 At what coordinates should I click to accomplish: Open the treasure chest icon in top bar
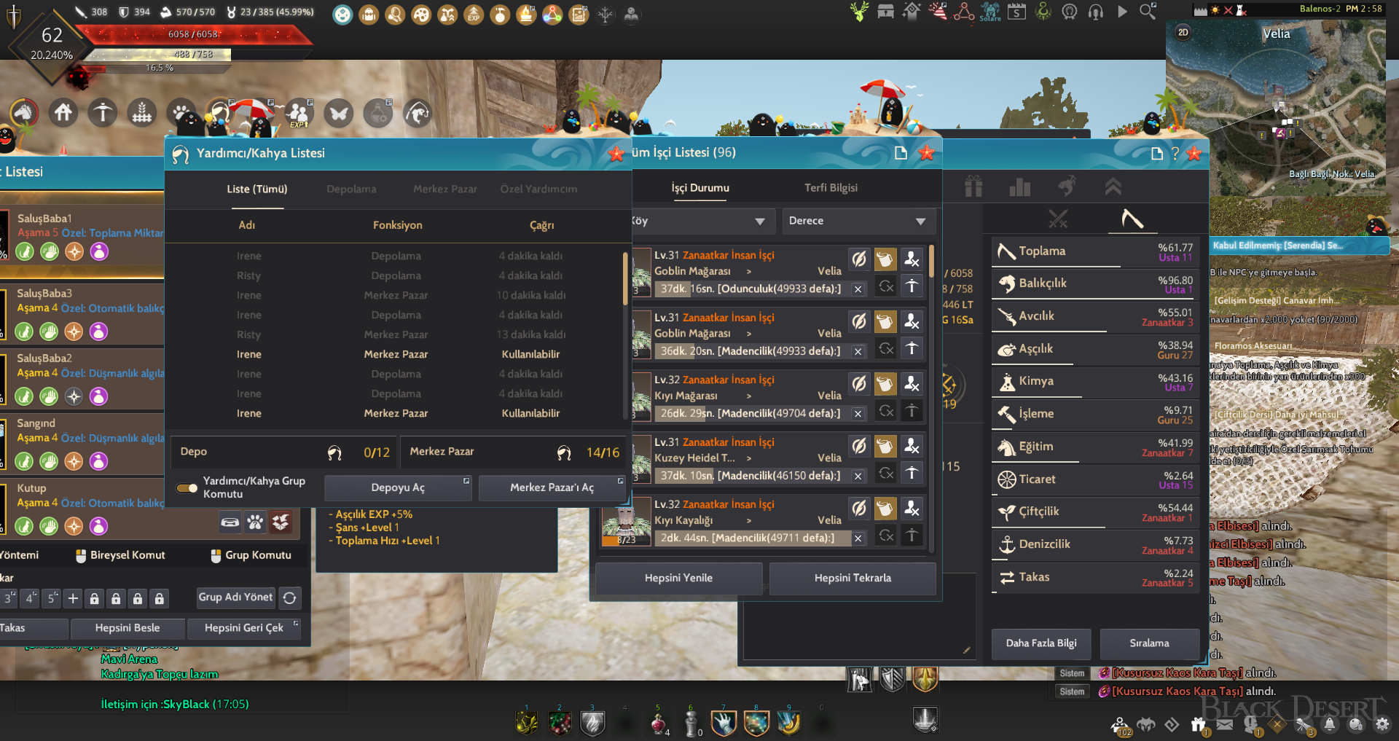[885, 11]
